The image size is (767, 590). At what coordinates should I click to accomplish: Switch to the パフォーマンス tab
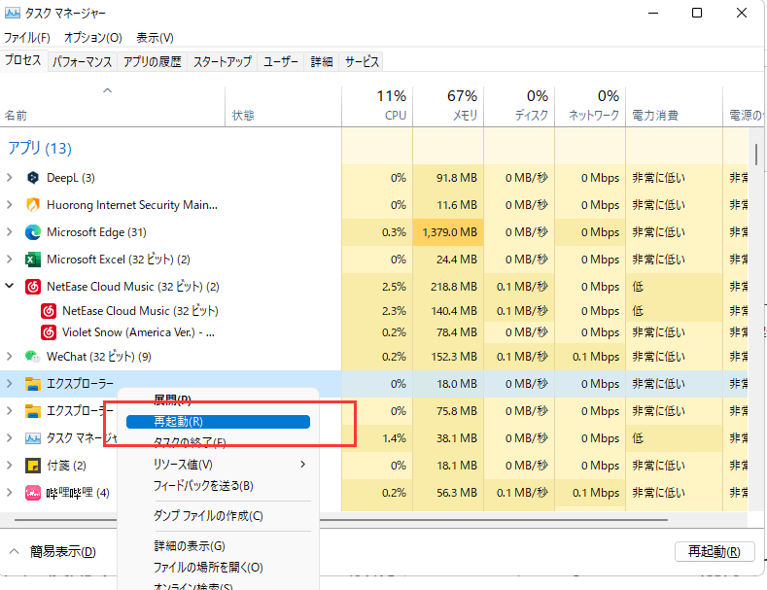tap(83, 61)
